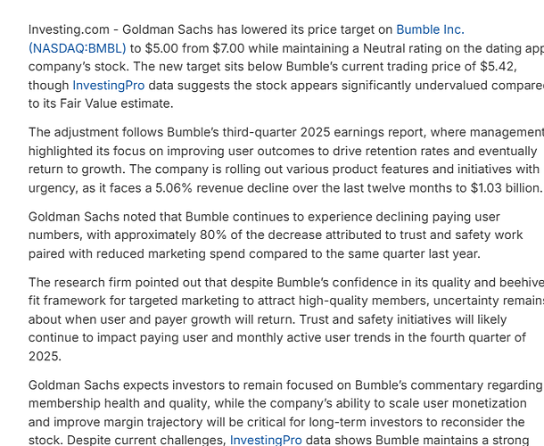This screenshot has height=446, width=544.
Task: Open the Bumble Inc. company link
Action: (x=430, y=29)
